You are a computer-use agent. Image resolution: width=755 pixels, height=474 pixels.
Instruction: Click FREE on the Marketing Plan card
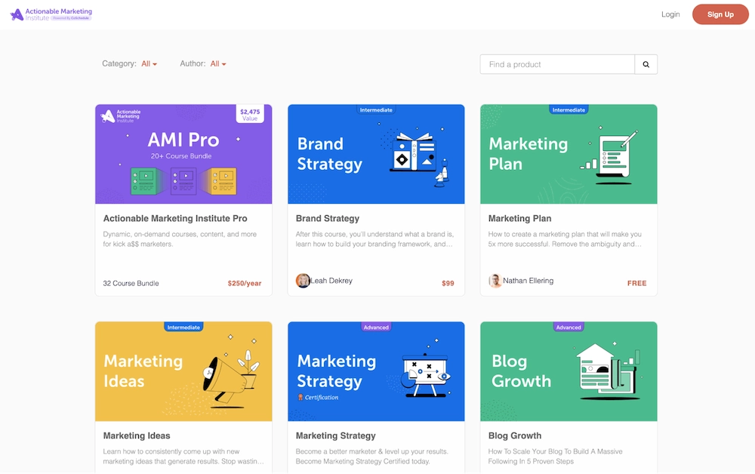pyautogui.click(x=636, y=283)
